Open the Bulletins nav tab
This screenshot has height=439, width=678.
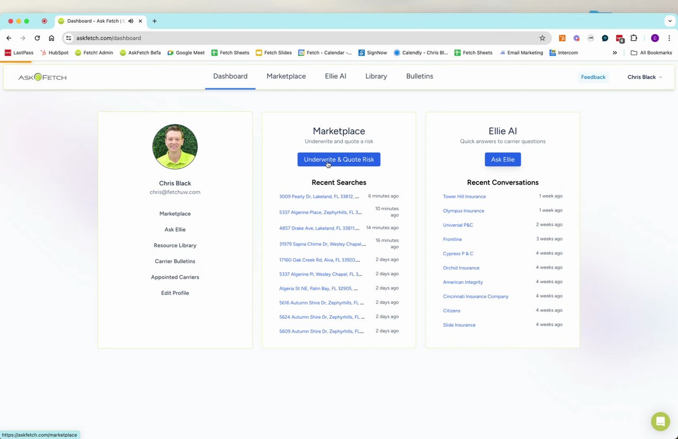click(x=420, y=76)
